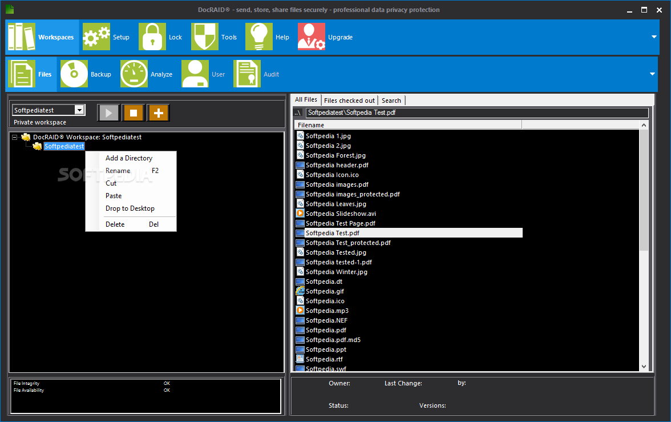Click the orange stop button

click(x=134, y=112)
